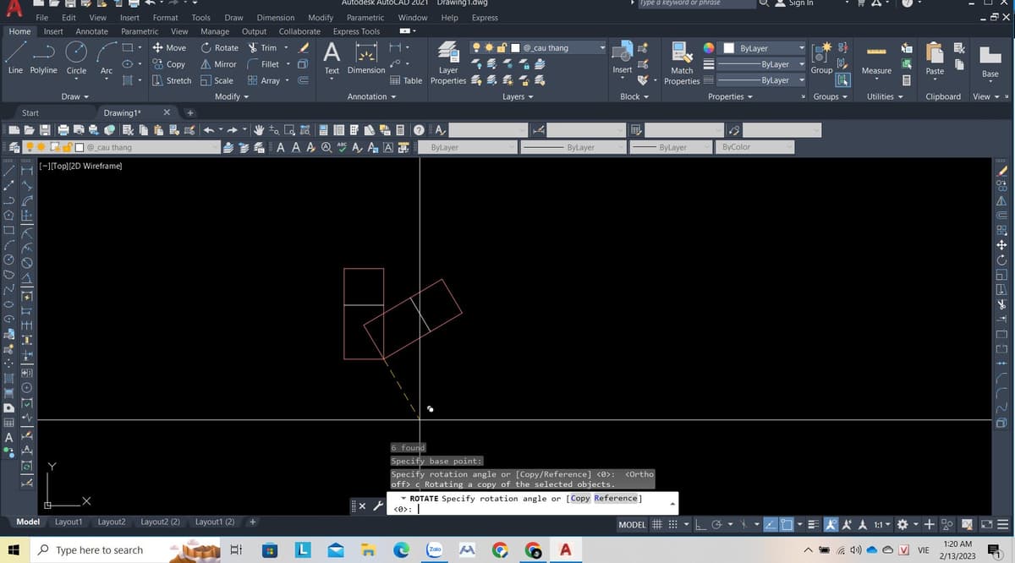Select the Polyline tool
This screenshot has width=1015, height=563.
[44, 57]
